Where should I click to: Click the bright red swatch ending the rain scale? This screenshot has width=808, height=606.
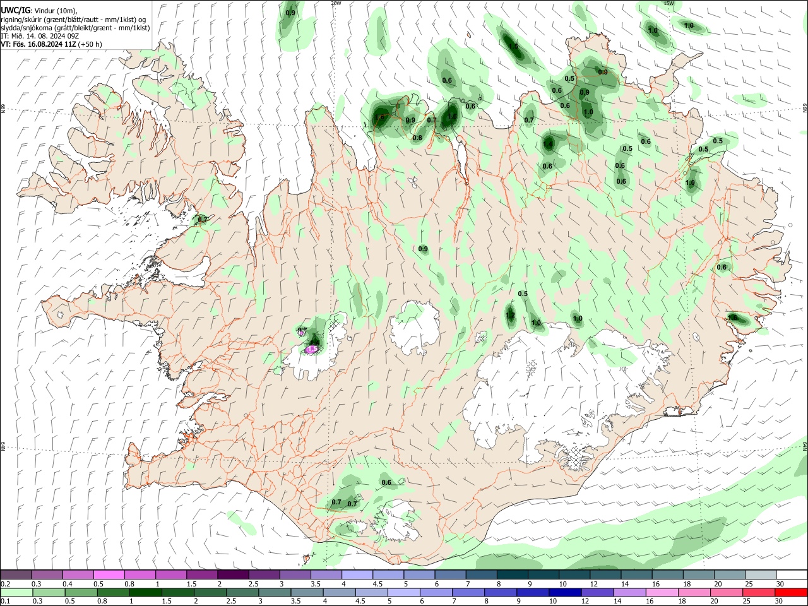791,592
